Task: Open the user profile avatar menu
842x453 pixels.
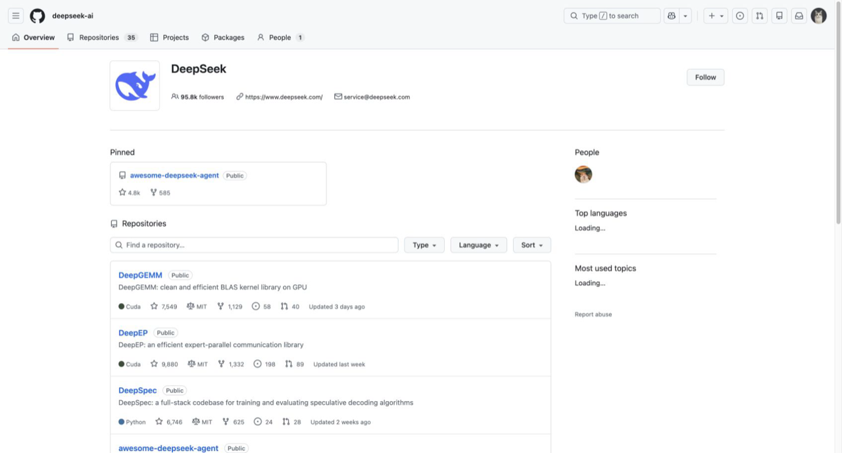Action: tap(818, 16)
